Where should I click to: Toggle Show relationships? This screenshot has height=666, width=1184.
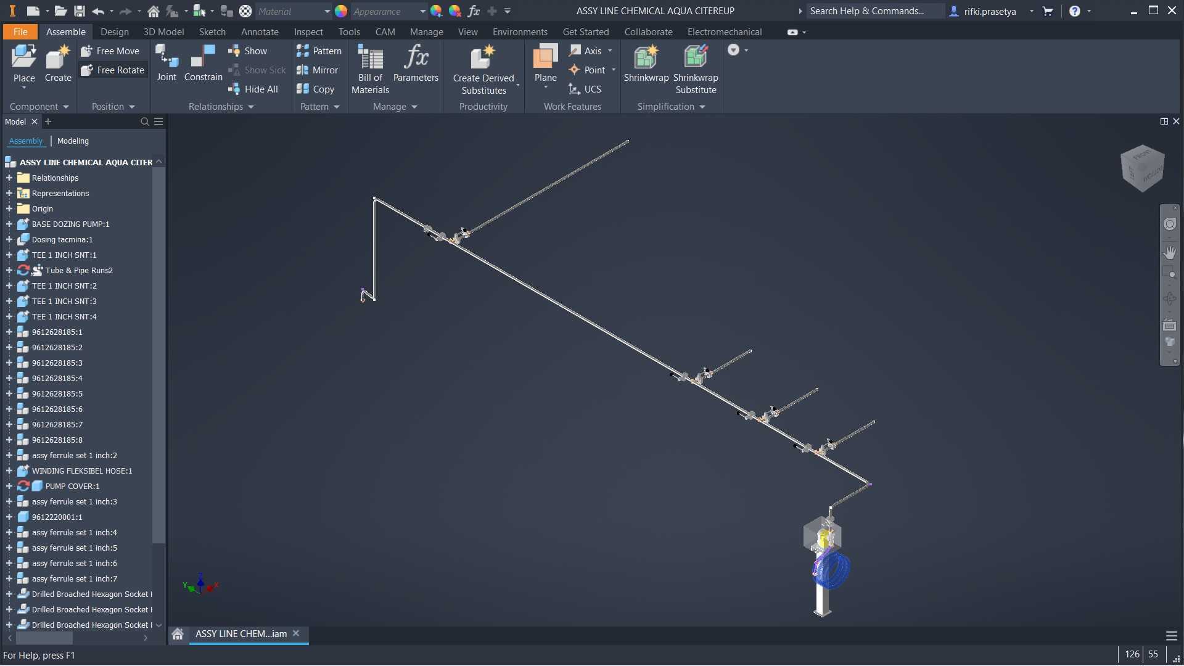(x=248, y=51)
